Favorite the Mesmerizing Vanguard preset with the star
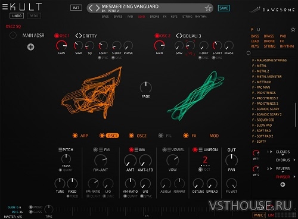 [208, 8]
